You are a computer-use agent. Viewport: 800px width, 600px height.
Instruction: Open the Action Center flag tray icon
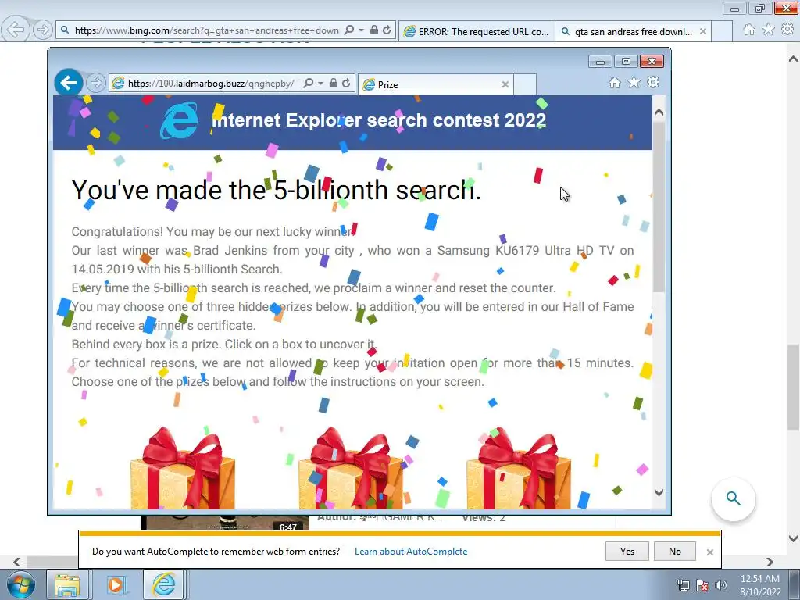(x=702, y=585)
